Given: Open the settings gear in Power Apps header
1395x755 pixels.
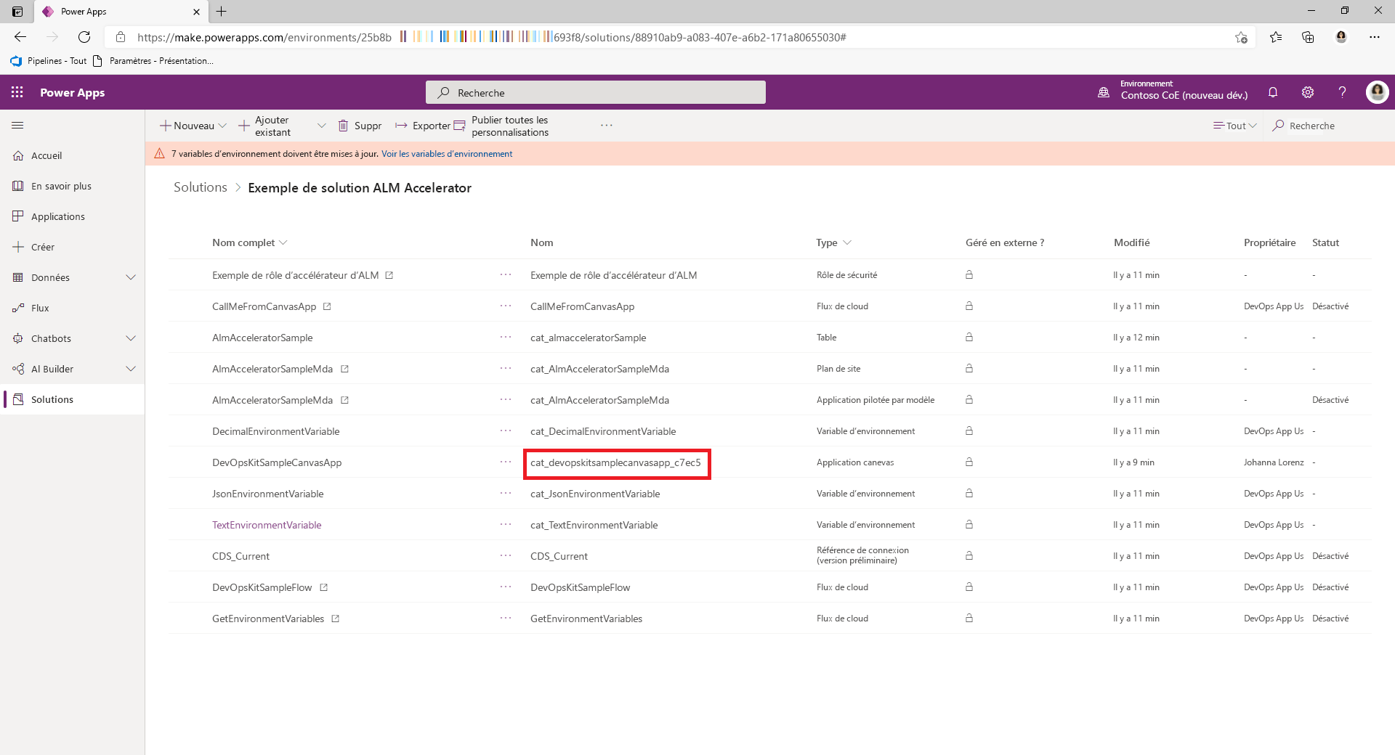Looking at the screenshot, I should [1308, 92].
